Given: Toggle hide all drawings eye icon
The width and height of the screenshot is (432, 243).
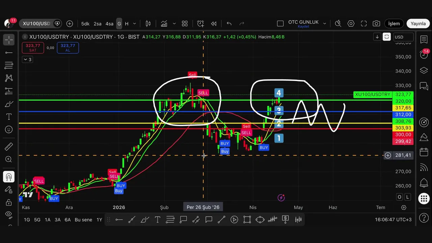Looking at the screenshot, I should click(x=9, y=215).
